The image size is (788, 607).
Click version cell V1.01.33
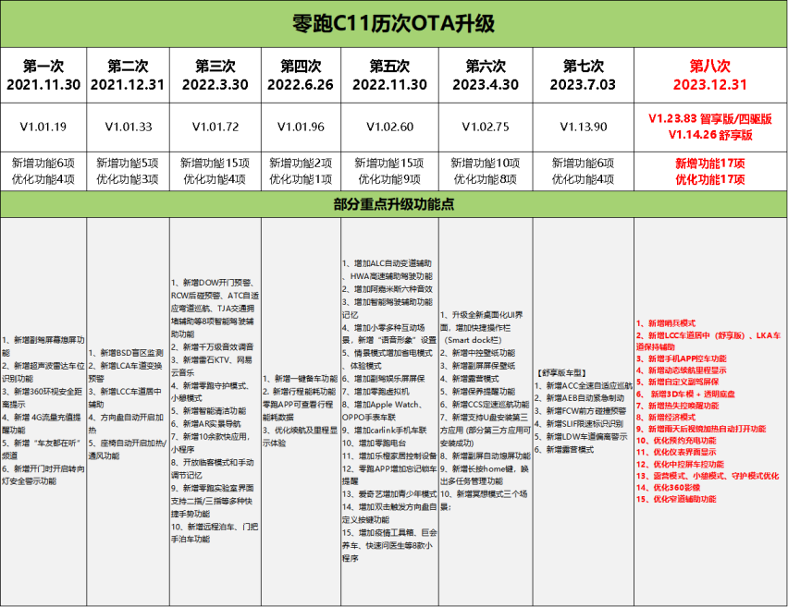129,127
